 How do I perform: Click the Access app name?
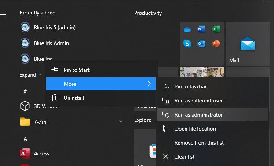(x=42, y=154)
